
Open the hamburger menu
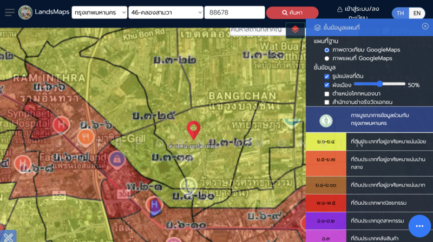pyautogui.click(x=10, y=12)
